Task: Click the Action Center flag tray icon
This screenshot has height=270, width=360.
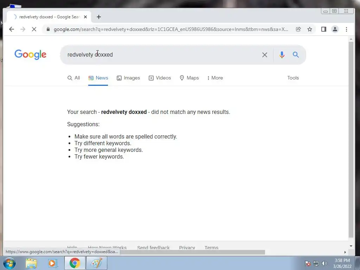Action: coord(308,263)
